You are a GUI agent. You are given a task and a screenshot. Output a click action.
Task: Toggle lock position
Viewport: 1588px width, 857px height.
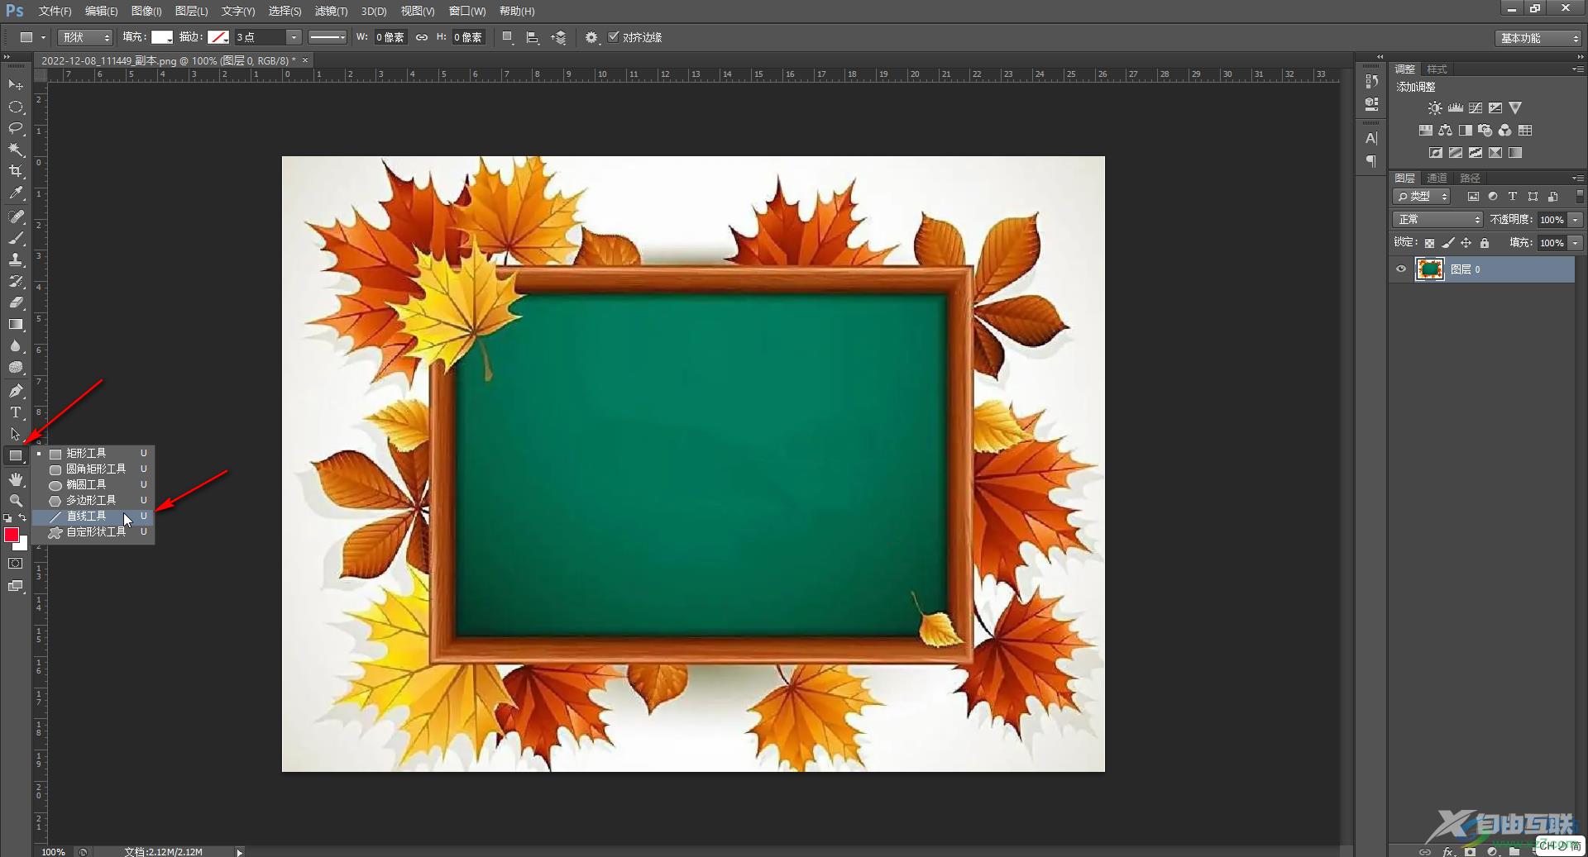point(1466,243)
